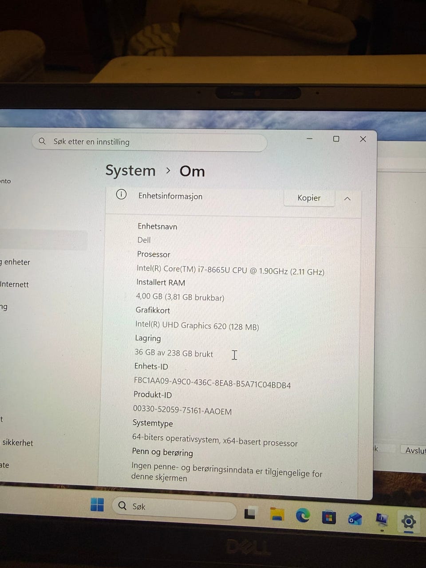The height and width of the screenshot is (568, 426).
Task: Click the info icon beside Enhetsinformasjon
Action: pos(121,194)
